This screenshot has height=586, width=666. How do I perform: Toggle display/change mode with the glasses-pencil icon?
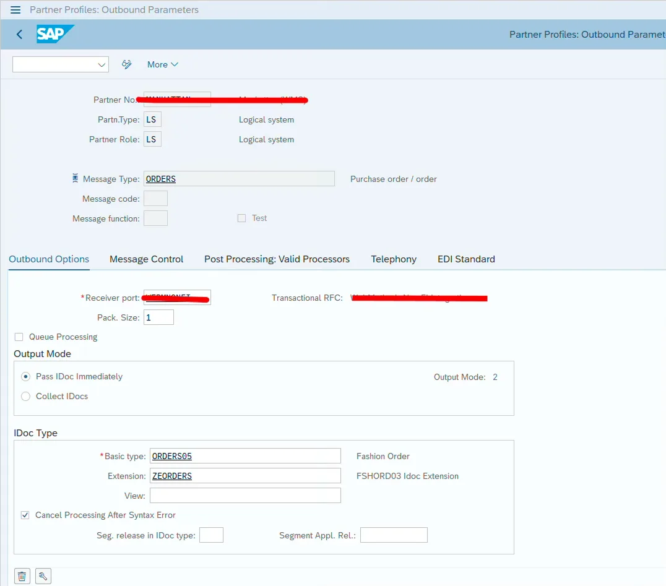pyautogui.click(x=126, y=64)
